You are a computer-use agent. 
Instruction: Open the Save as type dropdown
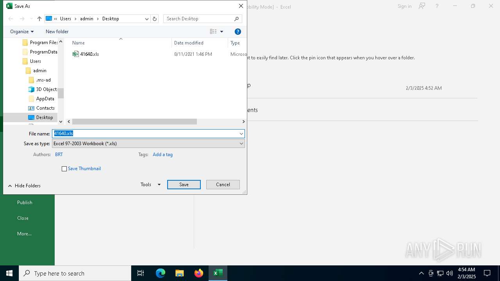(x=241, y=144)
